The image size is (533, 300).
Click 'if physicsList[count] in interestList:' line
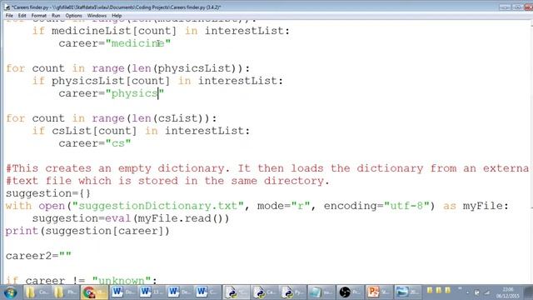tap(157, 81)
